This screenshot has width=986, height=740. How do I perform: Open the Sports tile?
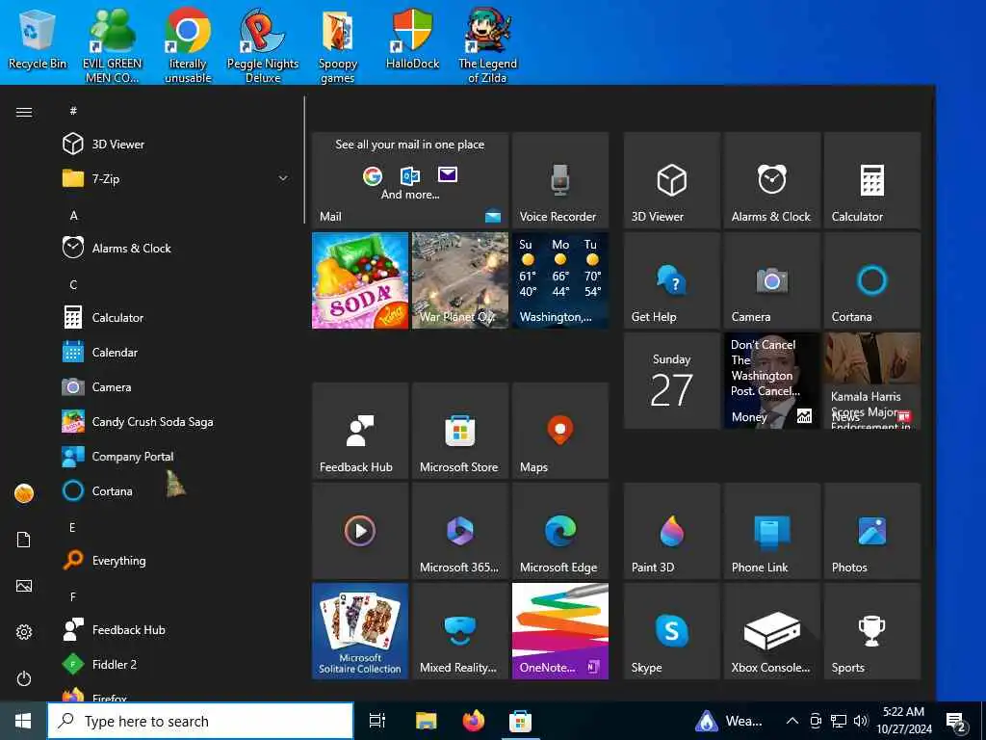[872, 630]
